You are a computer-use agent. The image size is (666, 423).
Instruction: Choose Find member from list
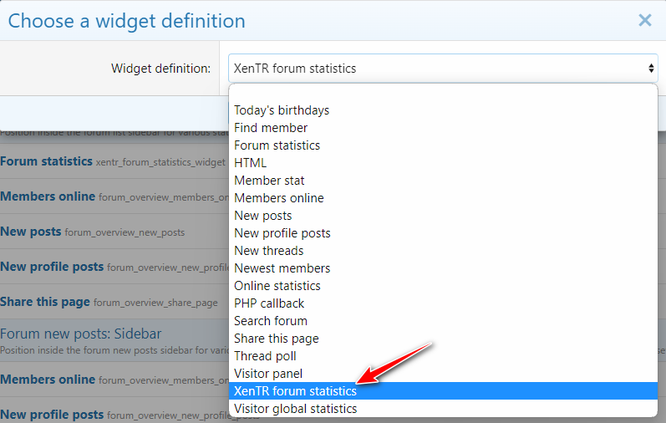(x=271, y=128)
